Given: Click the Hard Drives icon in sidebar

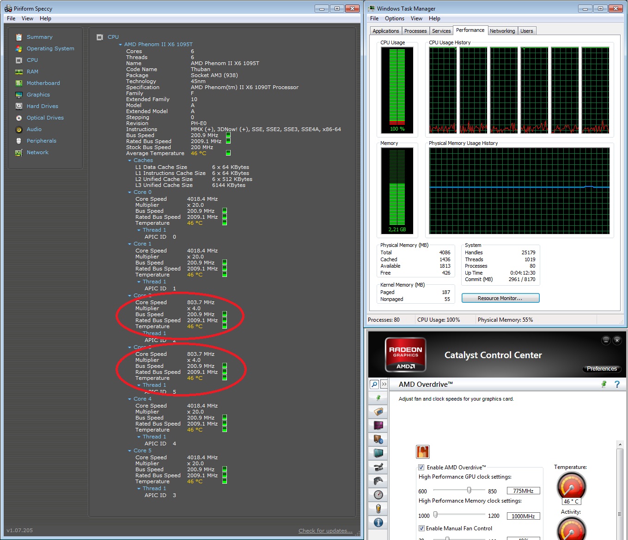Looking at the screenshot, I should point(19,106).
